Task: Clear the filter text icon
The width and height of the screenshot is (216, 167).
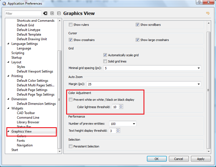Action: [45, 14]
